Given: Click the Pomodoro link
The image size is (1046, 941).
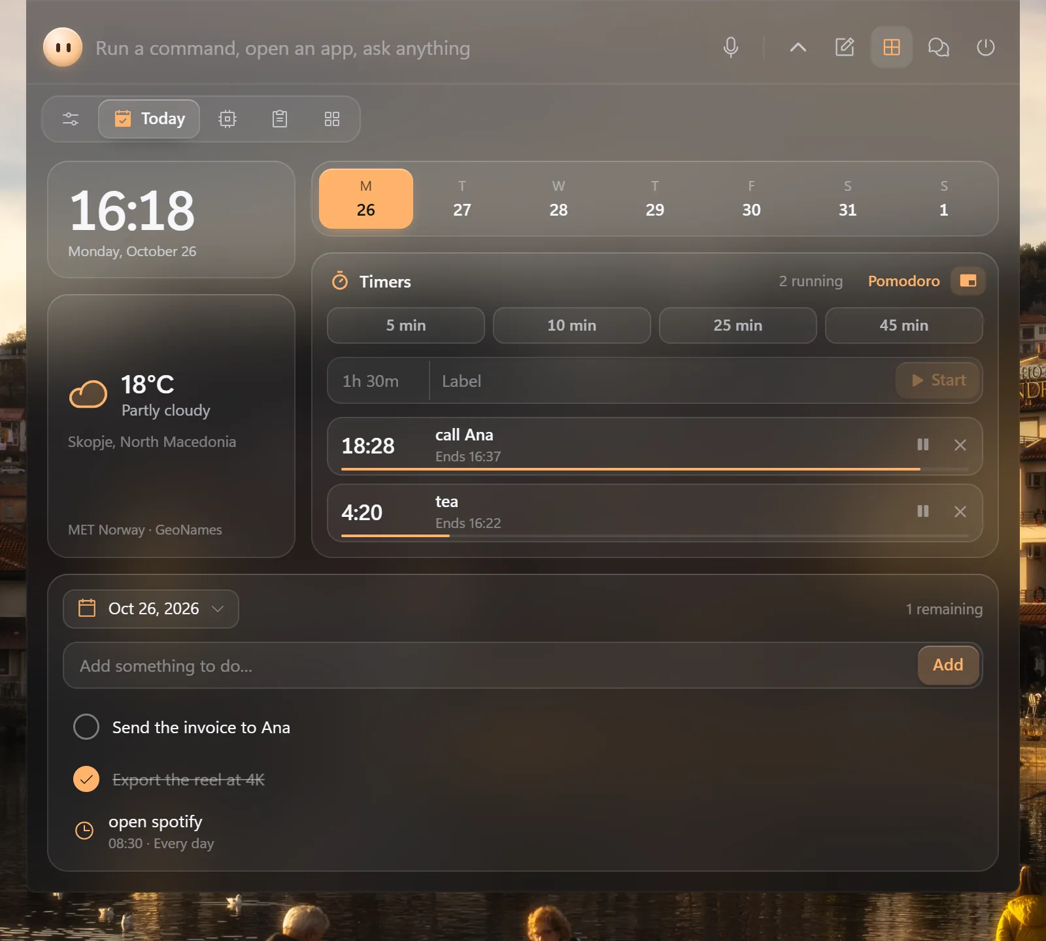Looking at the screenshot, I should [903, 281].
